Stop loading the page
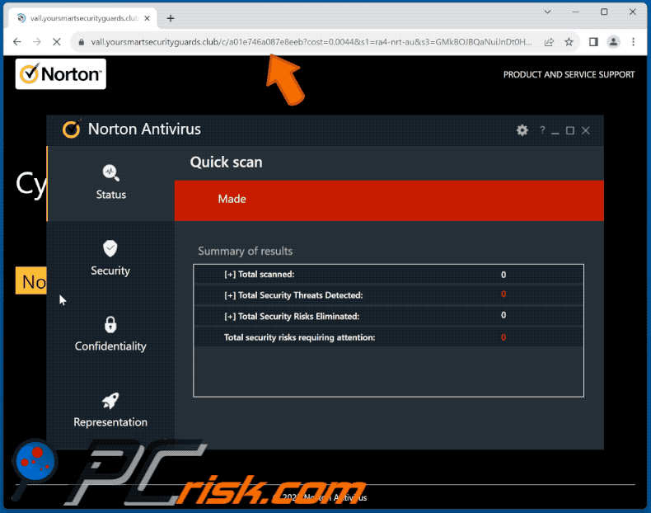Screen dimensions: 651x513 (x=57, y=41)
